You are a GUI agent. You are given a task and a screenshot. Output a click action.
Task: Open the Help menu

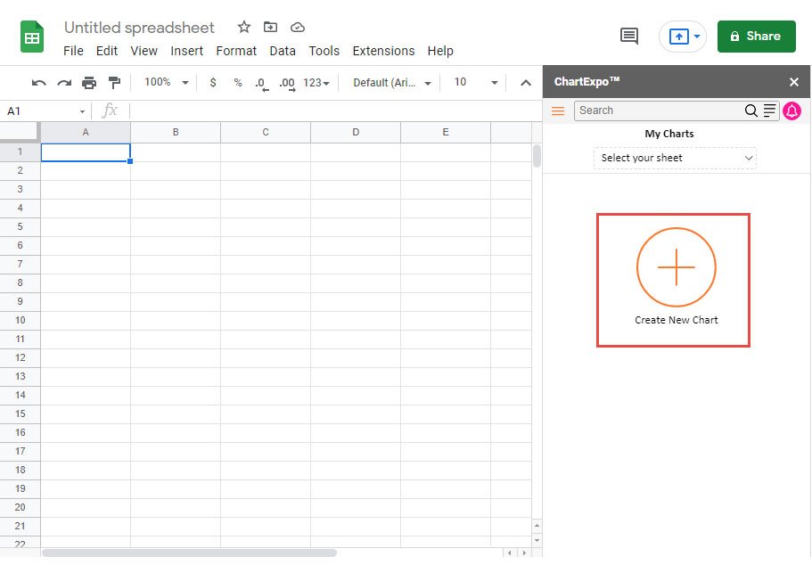coord(440,51)
